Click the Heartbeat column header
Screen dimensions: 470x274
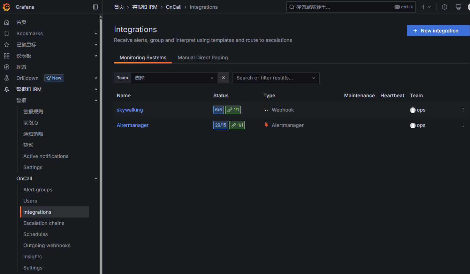[392, 96]
